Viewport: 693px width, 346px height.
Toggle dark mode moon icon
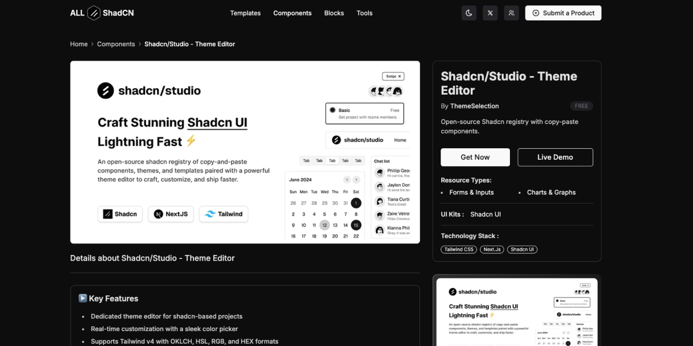tap(469, 13)
